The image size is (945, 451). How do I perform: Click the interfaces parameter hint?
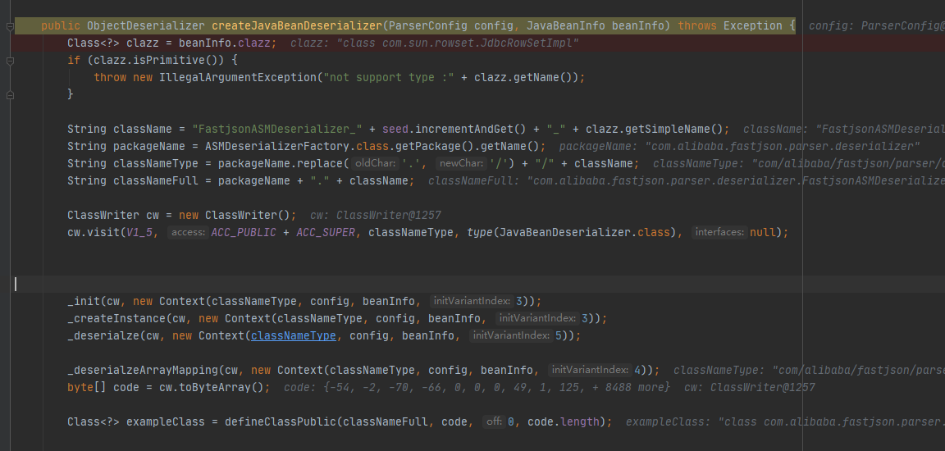point(719,232)
